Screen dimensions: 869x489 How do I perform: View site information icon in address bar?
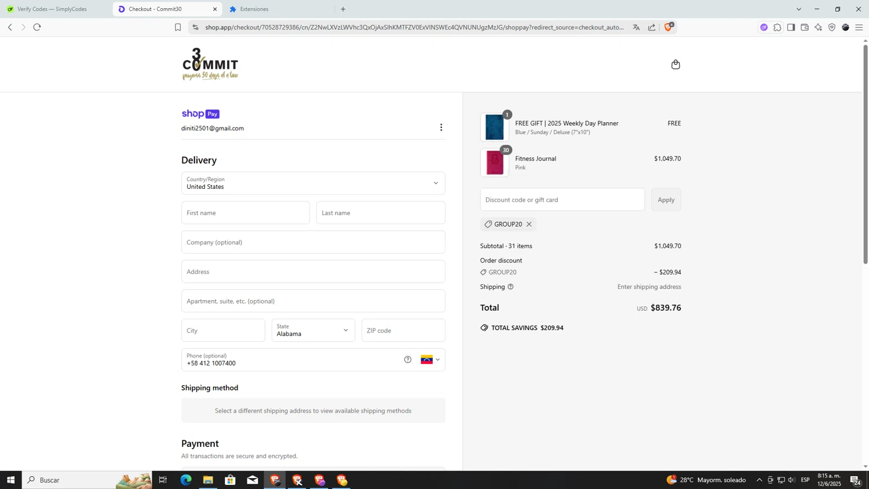[x=195, y=27]
